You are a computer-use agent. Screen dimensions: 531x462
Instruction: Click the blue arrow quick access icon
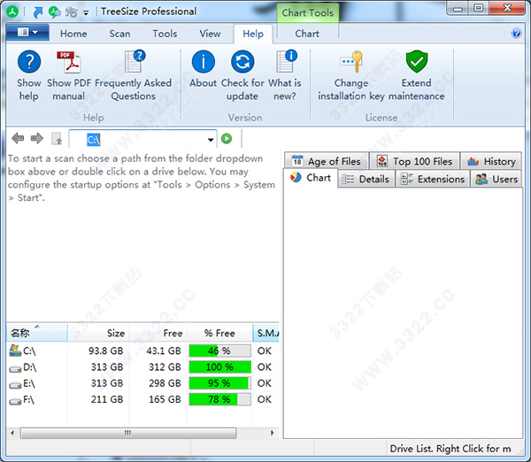point(37,12)
